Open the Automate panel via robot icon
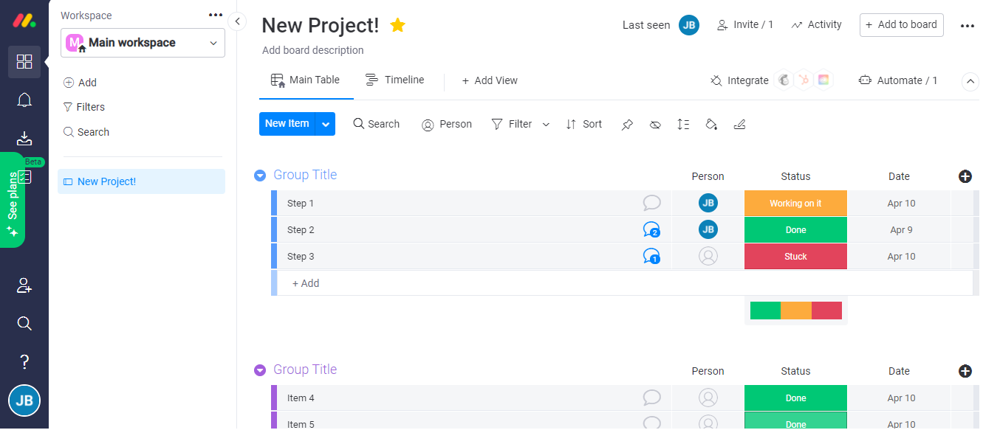This screenshot has width=1000, height=430. click(x=898, y=80)
